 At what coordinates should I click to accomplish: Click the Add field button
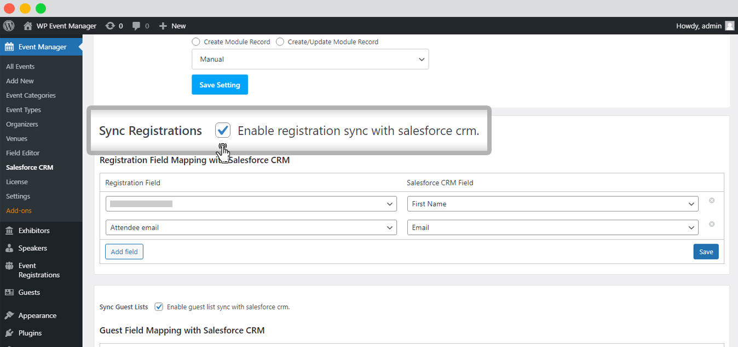point(124,251)
